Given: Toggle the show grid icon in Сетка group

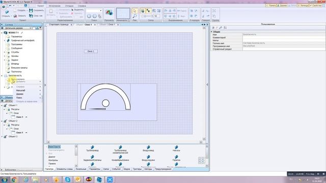Looking at the screenshot, I should point(143,11).
